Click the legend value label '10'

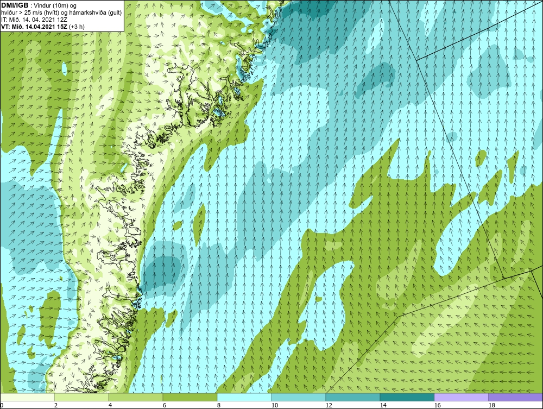click(274, 405)
